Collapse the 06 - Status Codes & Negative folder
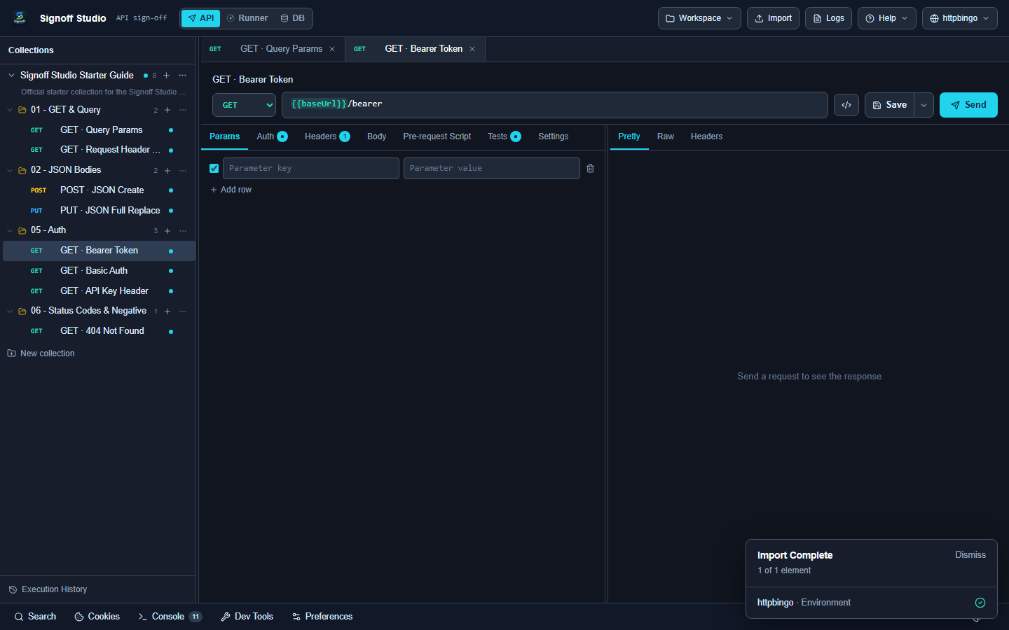The height and width of the screenshot is (630, 1009). click(x=10, y=311)
